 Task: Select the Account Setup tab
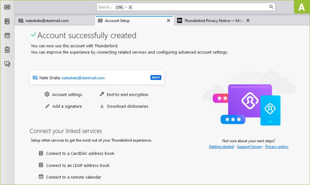(x=134, y=21)
